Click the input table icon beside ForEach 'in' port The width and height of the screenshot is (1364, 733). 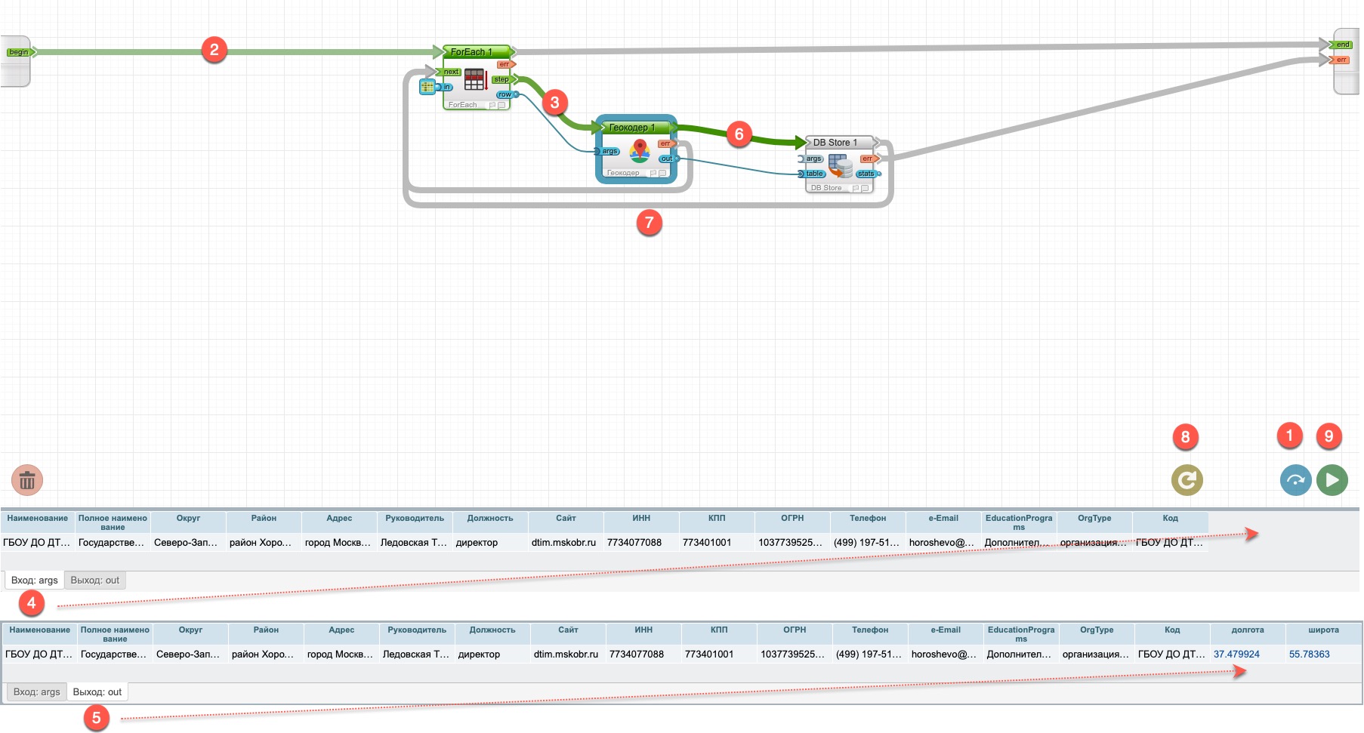(427, 87)
